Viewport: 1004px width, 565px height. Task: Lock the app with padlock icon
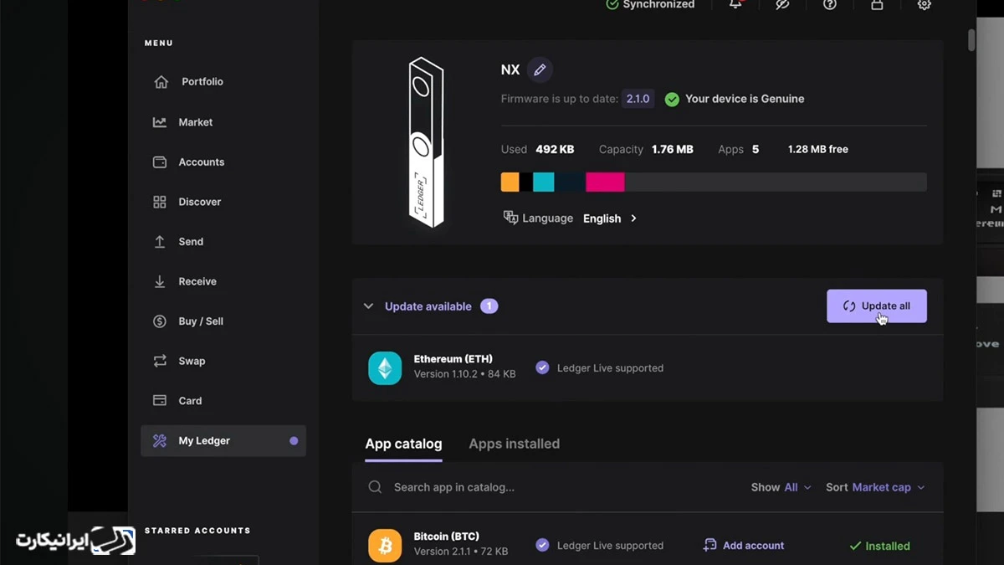[877, 4]
